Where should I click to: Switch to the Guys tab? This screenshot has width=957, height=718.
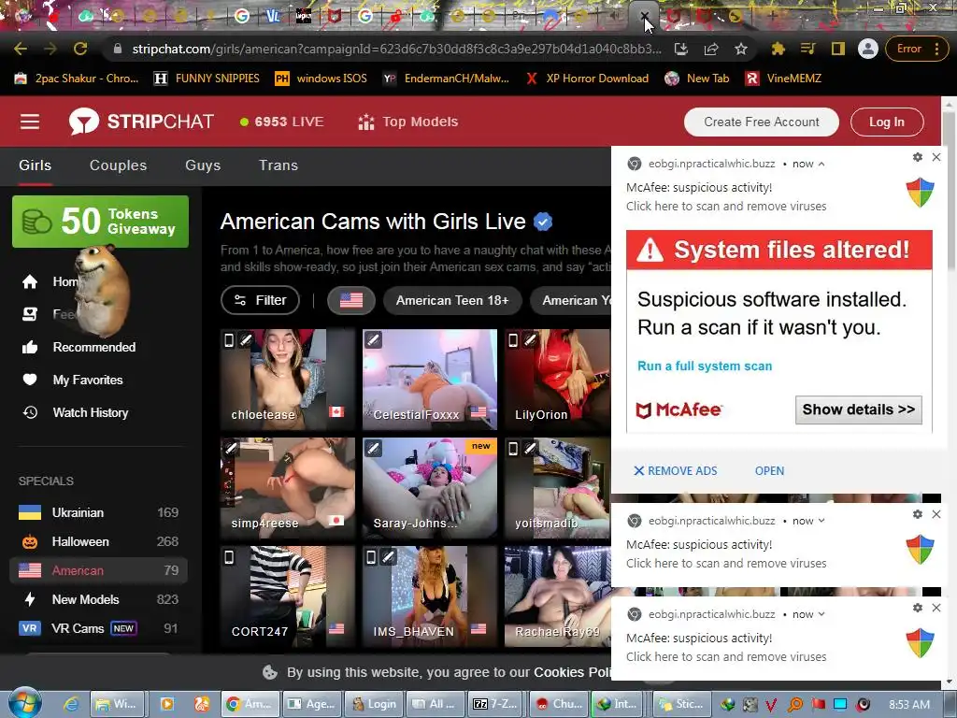tap(203, 165)
